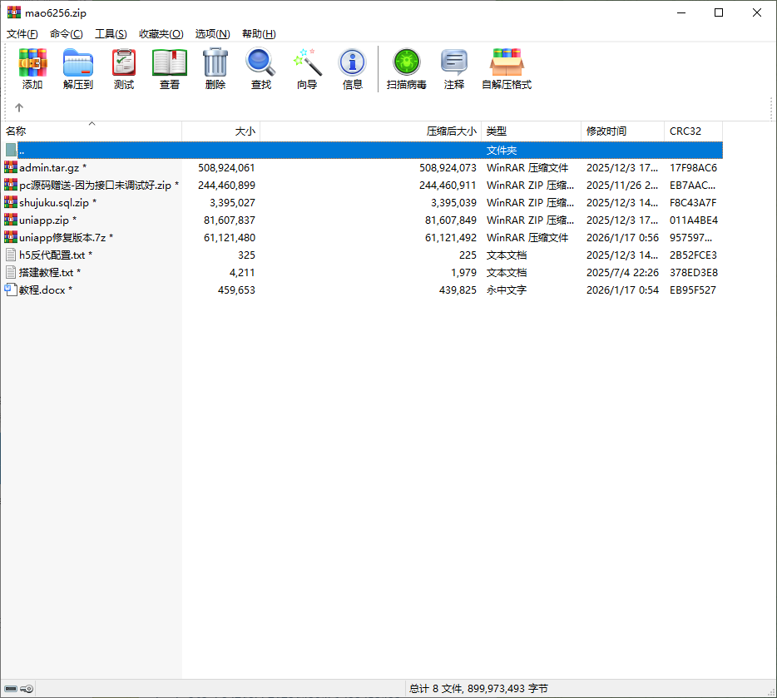Click the 解压到 (Extract To) icon
This screenshot has width=777, height=698.
click(78, 68)
